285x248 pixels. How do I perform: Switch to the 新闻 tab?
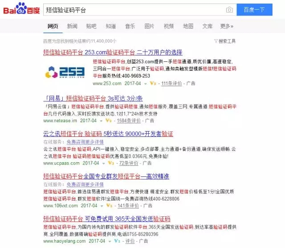[x=72, y=26]
